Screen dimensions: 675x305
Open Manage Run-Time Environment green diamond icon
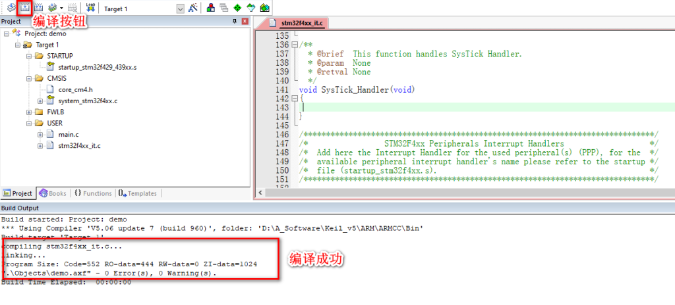(237, 7)
